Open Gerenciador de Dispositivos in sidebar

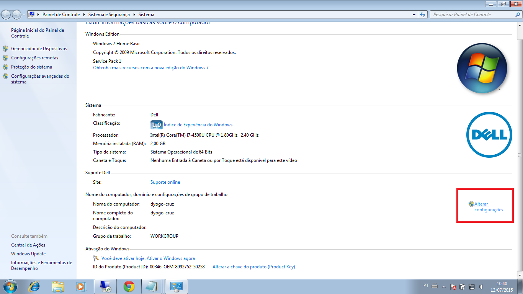[x=39, y=49]
